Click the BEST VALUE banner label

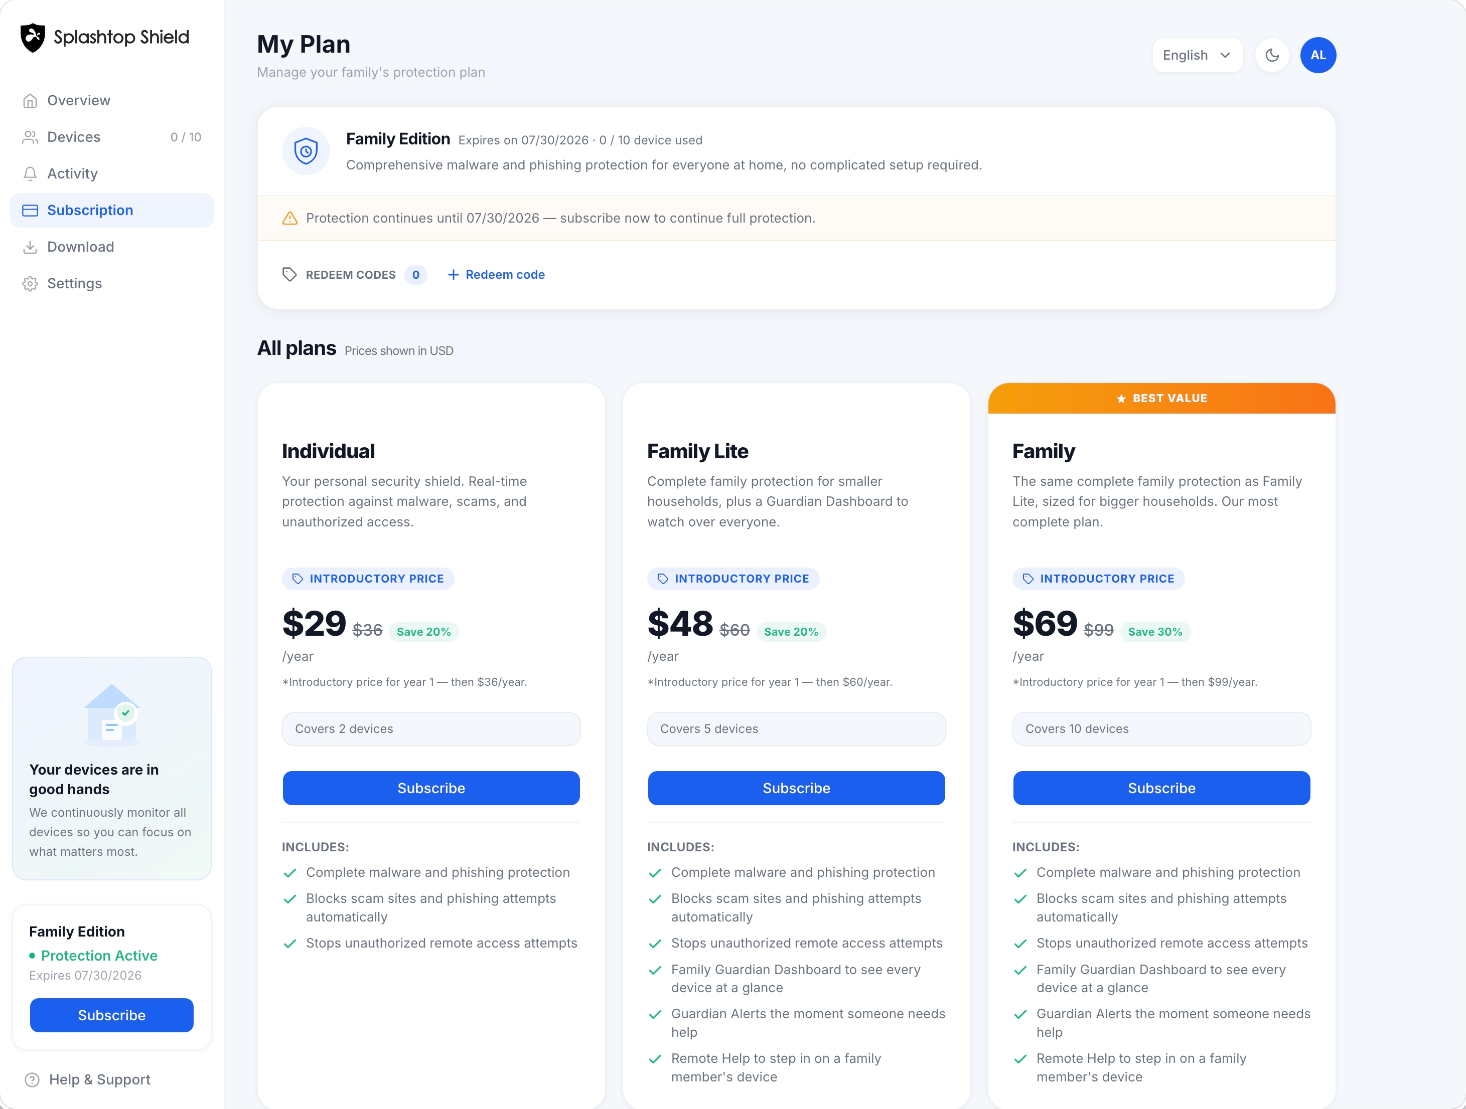1170,399
